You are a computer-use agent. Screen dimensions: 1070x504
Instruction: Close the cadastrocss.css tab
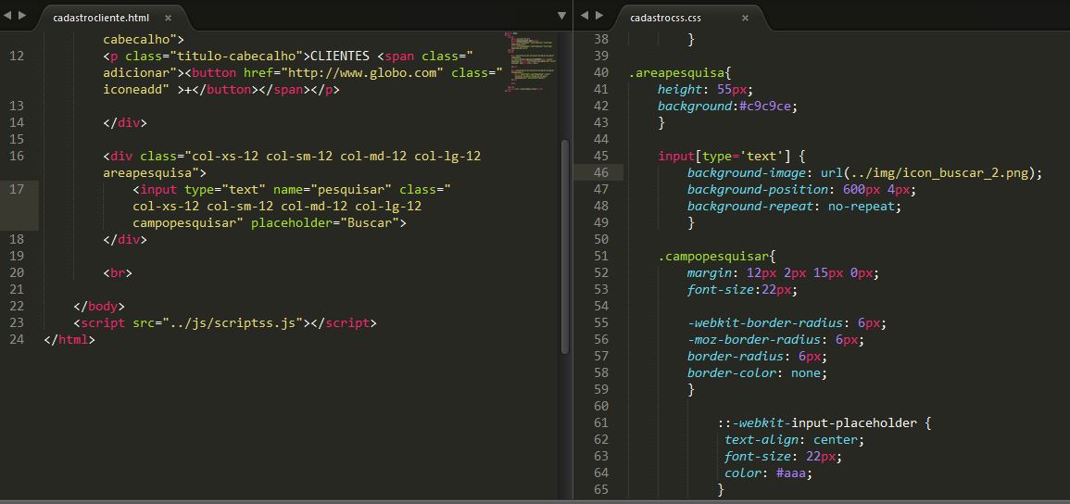pyautogui.click(x=745, y=18)
